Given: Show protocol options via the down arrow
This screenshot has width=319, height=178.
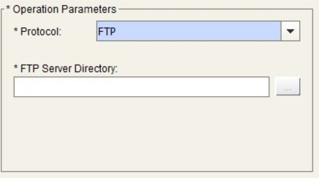Looking at the screenshot, I should pyautogui.click(x=291, y=32).
